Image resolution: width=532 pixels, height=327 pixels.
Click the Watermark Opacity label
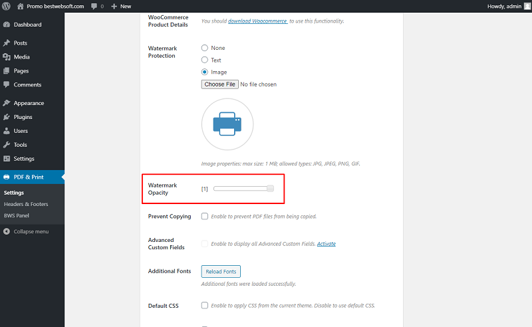tap(162, 189)
